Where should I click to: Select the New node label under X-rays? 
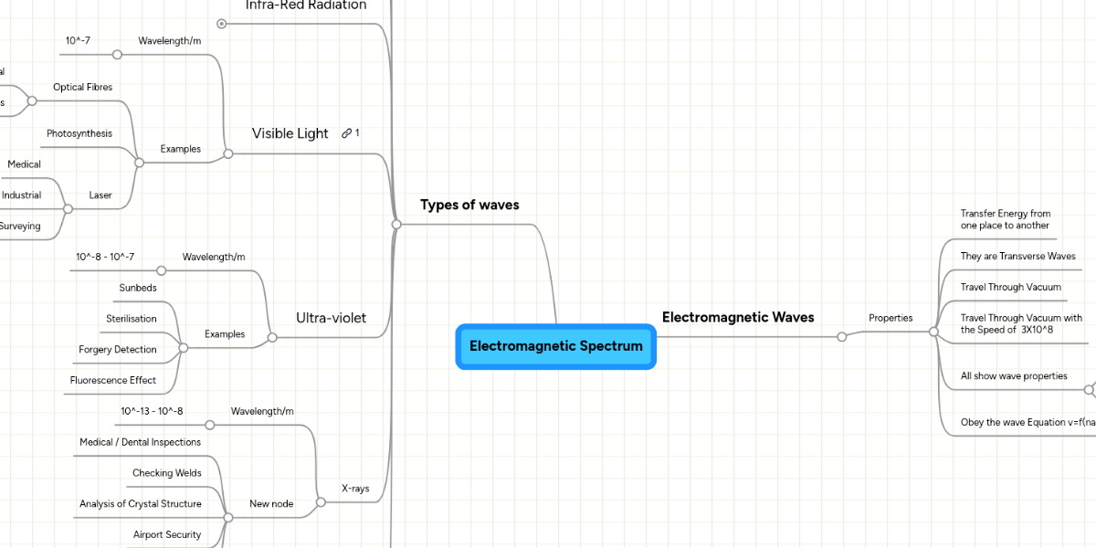[271, 503]
